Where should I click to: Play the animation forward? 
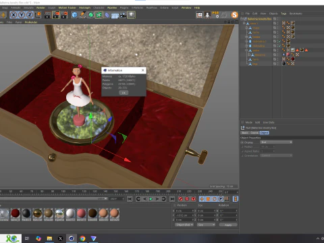point(151,199)
